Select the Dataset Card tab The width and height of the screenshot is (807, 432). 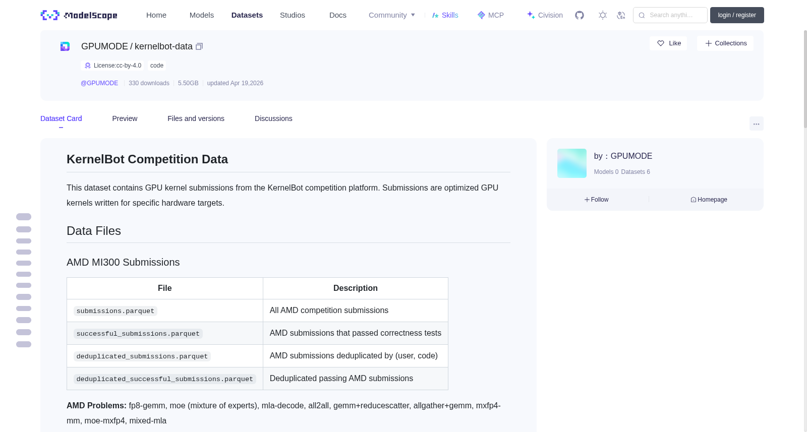coord(61,118)
